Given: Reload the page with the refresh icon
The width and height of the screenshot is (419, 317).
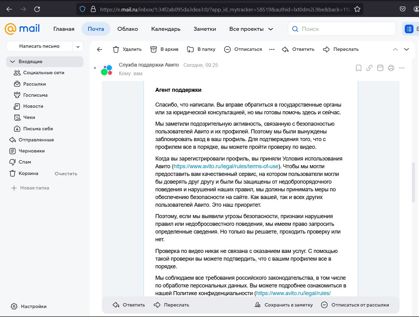Looking at the screenshot, I should [x=37, y=9].
